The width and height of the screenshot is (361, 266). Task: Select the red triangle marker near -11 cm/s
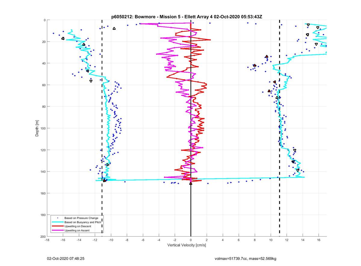tap(104, 181)
